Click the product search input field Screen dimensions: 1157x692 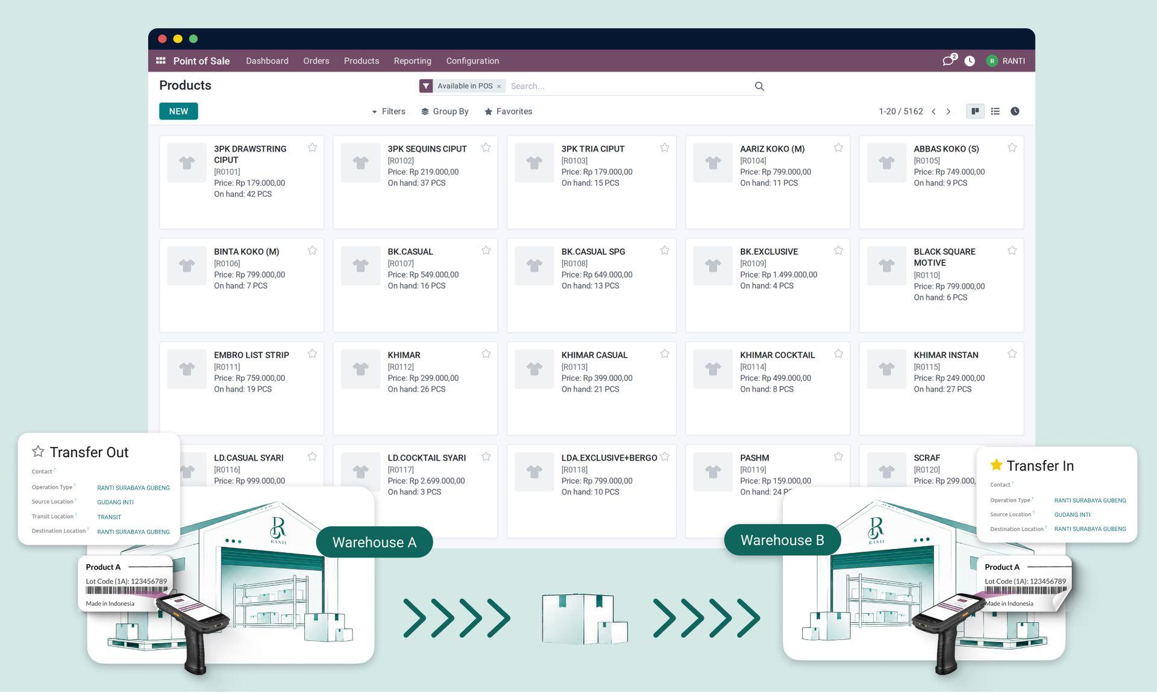coord(630,86)
